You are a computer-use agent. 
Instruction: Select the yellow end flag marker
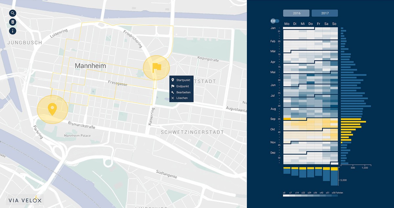click(157, 67)
